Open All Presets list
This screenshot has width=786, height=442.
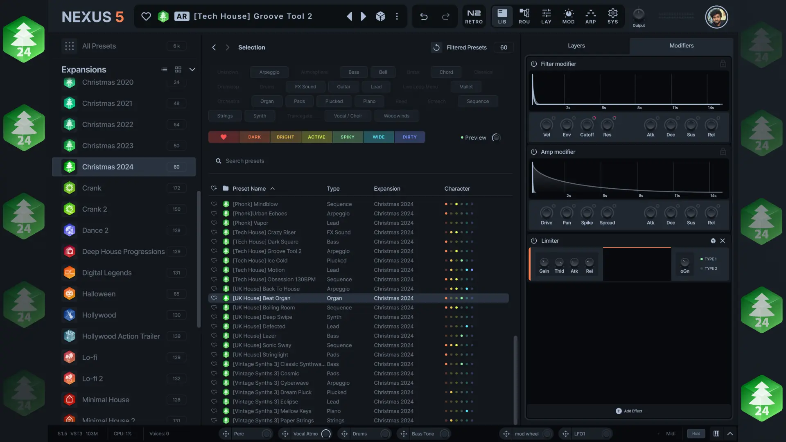pyautogui.click(x=124, y=46)
